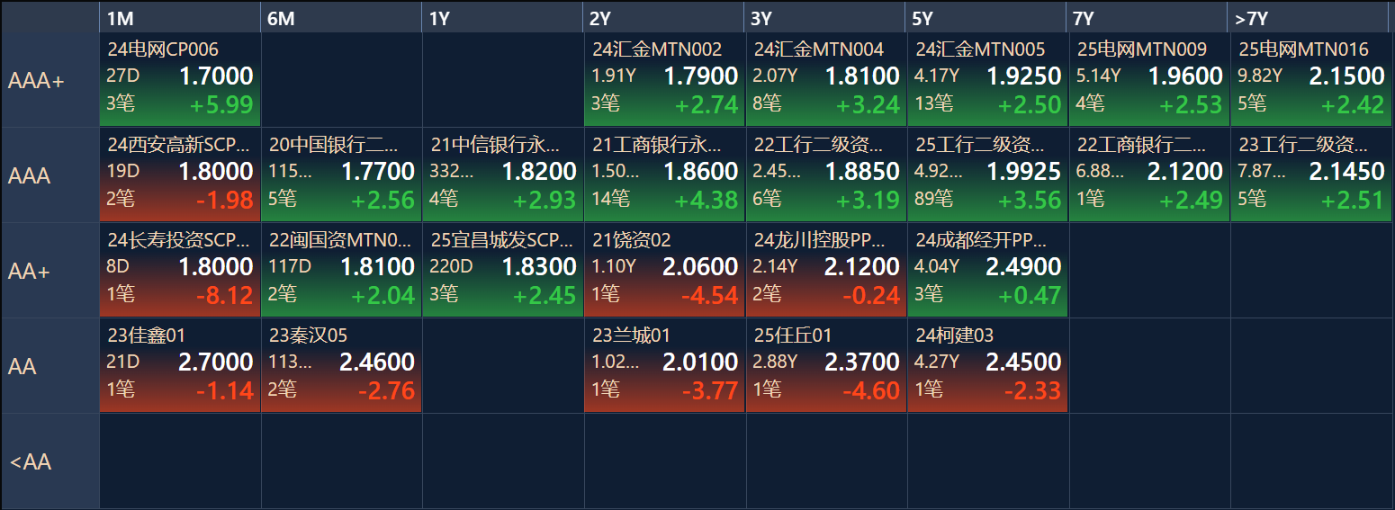Image resolution: width=1395 pixels, height=510 pixels.
Task: Click the 13笔 trade count
Action: 933,103
